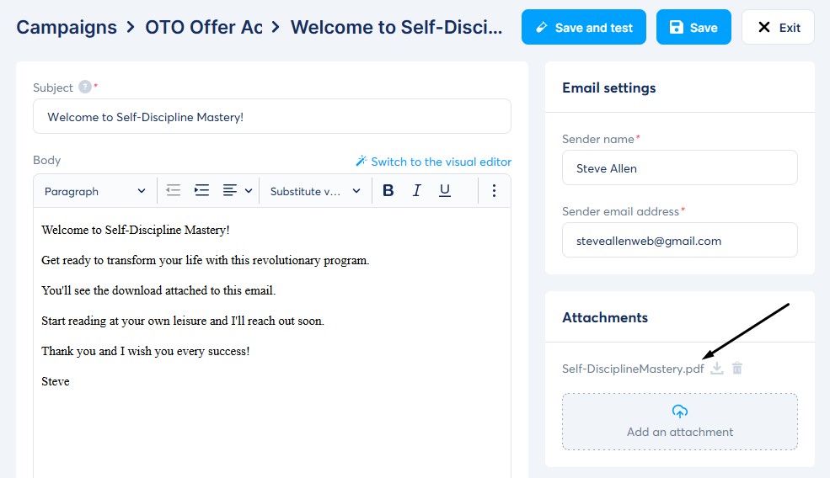Image resolution: width=830 pixels, height=478 pixels.
Task: Click the Add an attachment upload area
Action: pos(679,422)
